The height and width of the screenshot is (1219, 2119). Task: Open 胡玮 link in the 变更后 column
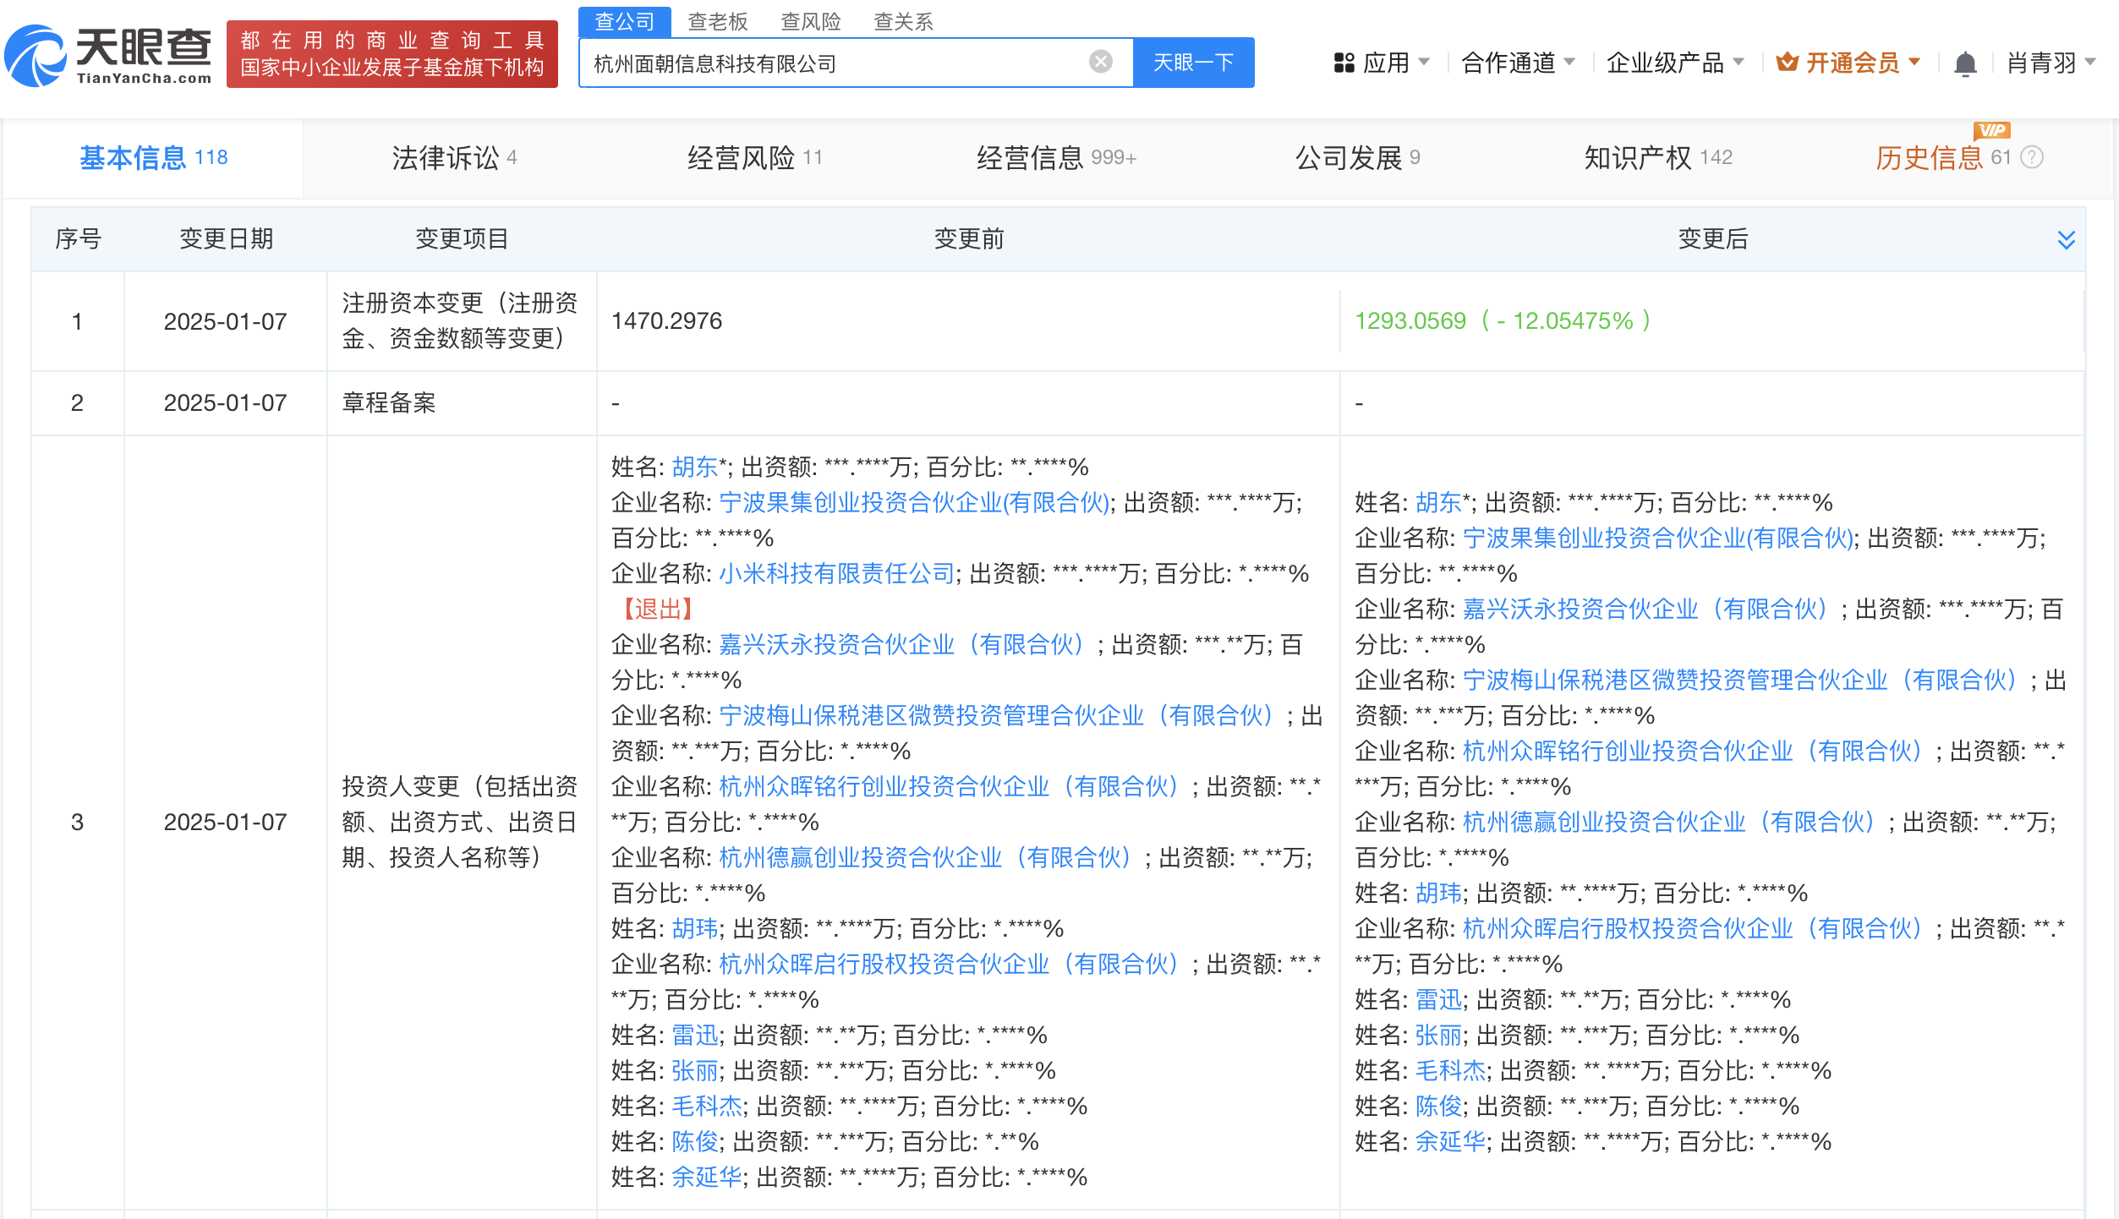coord(1438,893)
